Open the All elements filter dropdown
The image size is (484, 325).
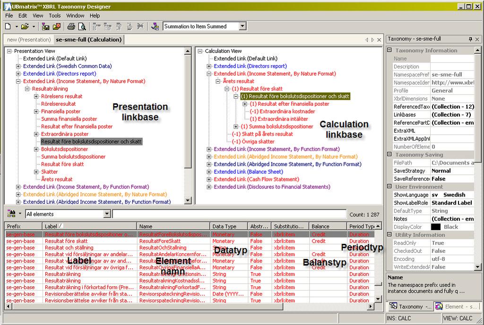tap(107, 214)
